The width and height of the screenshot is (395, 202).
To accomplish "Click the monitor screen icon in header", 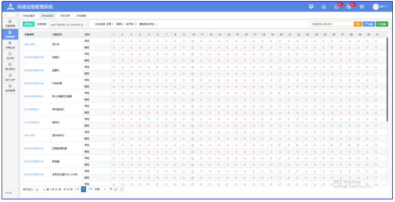I will (311, 7).
